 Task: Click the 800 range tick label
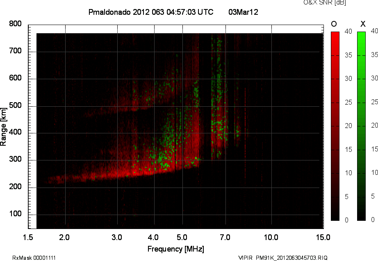pos(15,24)
